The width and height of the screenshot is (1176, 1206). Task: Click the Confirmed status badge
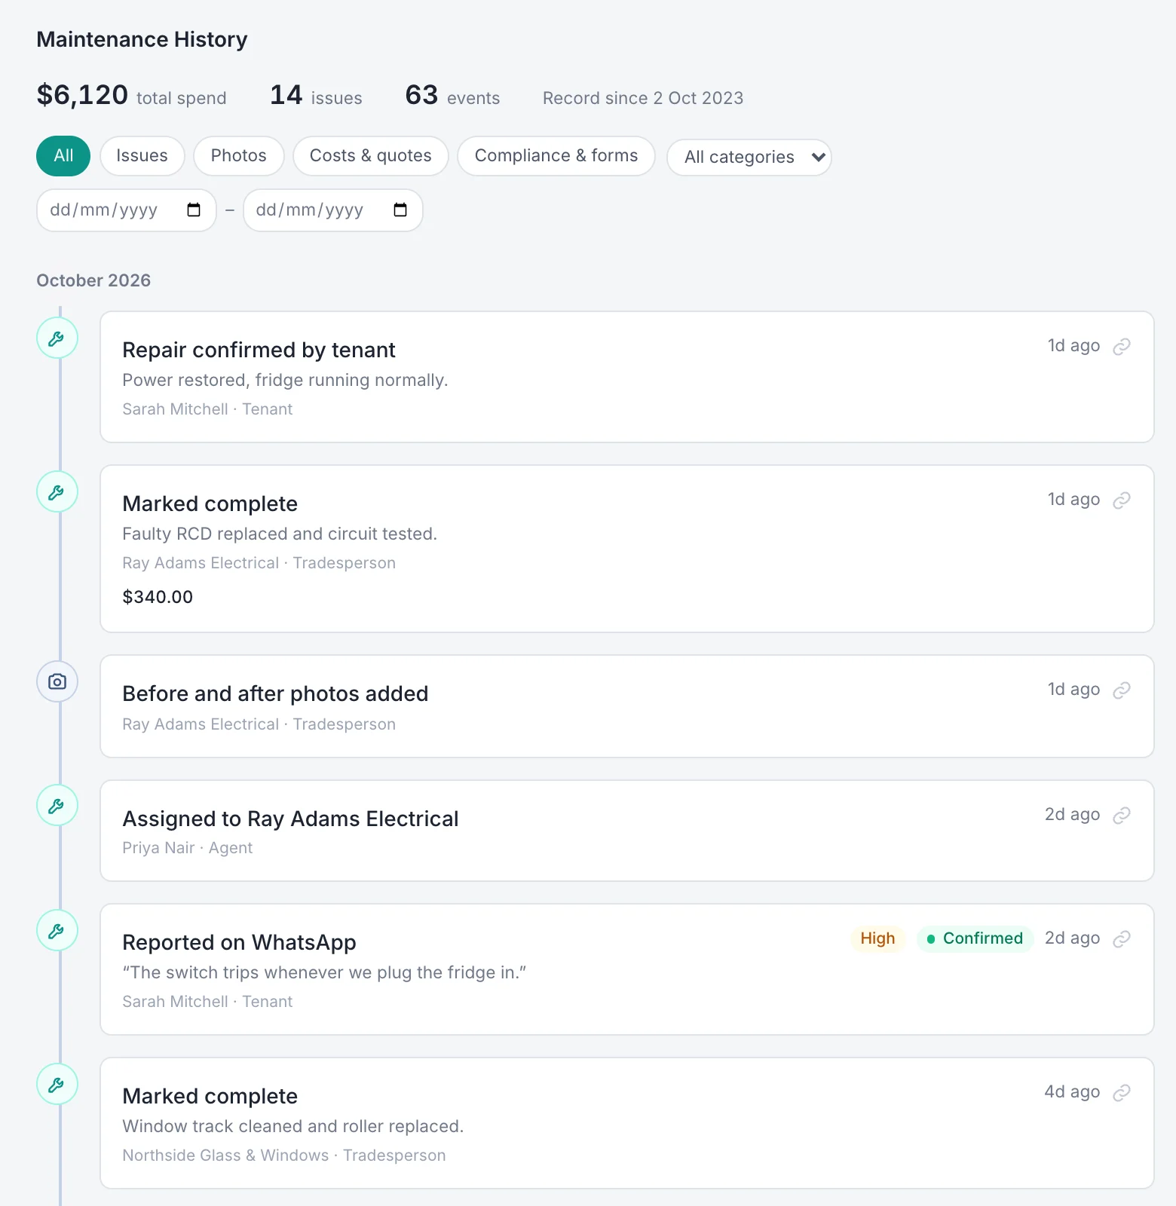(x=975, y=938)
